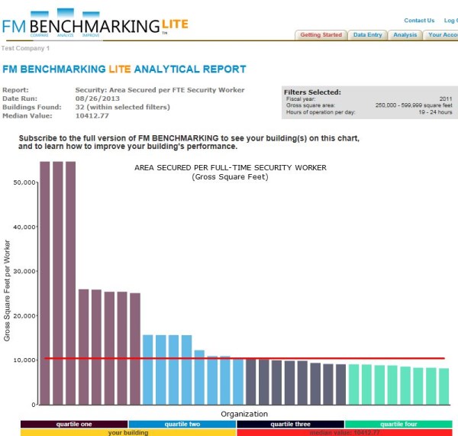This screenshot has width=458, height=436.
Task: Click the FM Benchmarking Lite logo
Action: (95, 24)
